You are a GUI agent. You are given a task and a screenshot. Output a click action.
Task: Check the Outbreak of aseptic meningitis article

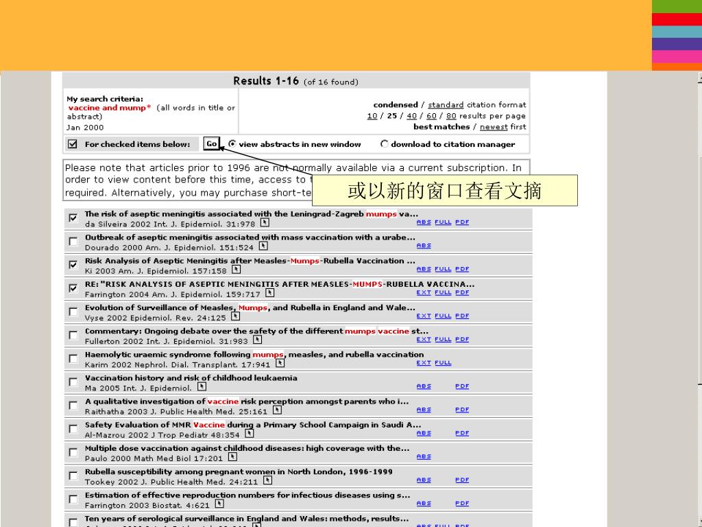point(73,241)
